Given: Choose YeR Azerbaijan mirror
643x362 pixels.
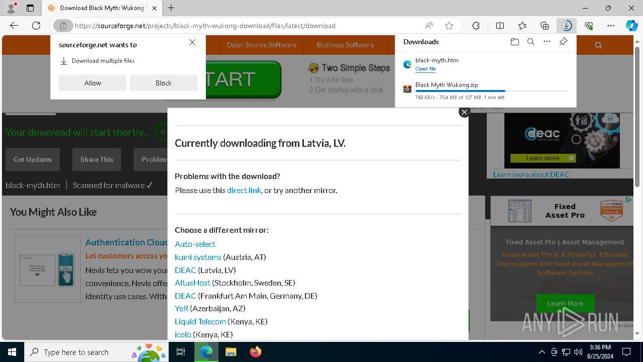Looking at the screenshot, I should (x=181, y=308).
